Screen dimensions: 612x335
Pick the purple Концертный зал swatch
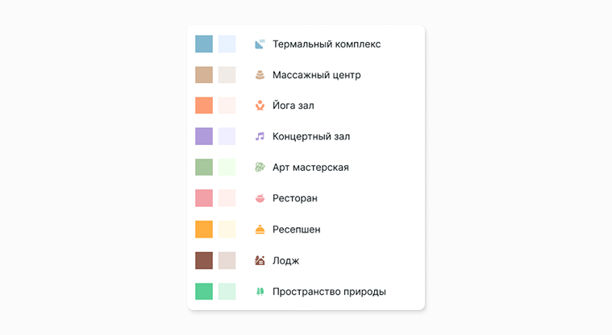204,136
